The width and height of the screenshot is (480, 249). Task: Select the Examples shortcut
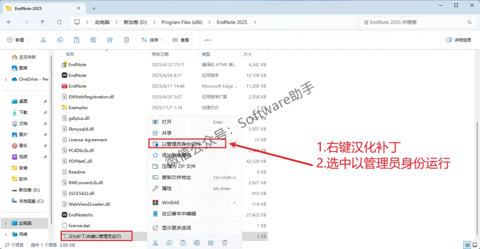75,107
